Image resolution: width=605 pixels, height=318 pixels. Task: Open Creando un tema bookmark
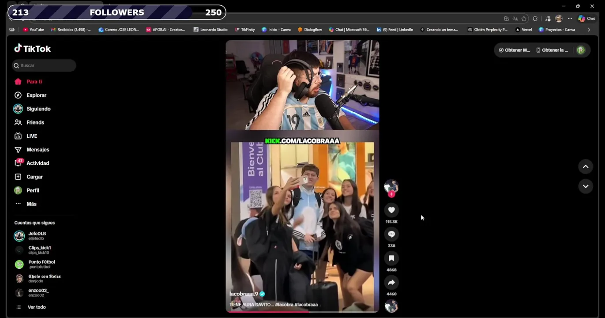(x=439, y=30)
